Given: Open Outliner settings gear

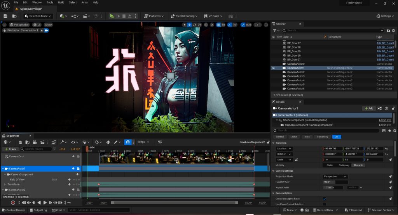Looking at the screenshot, I should (393, 31).
